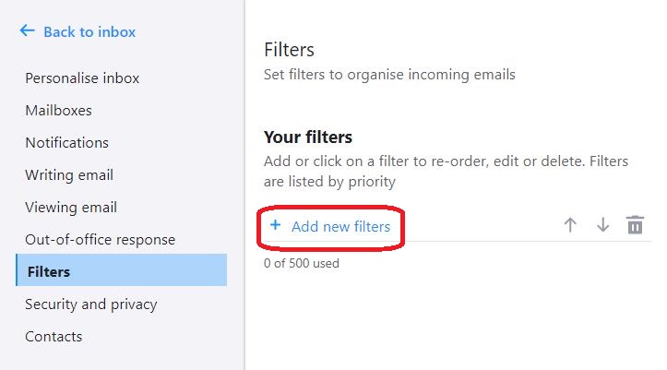
Task: Open Security and privacy settings
Action: (x=91, y=304)
